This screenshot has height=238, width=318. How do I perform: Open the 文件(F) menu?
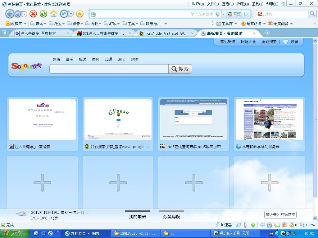coord(213,4)
